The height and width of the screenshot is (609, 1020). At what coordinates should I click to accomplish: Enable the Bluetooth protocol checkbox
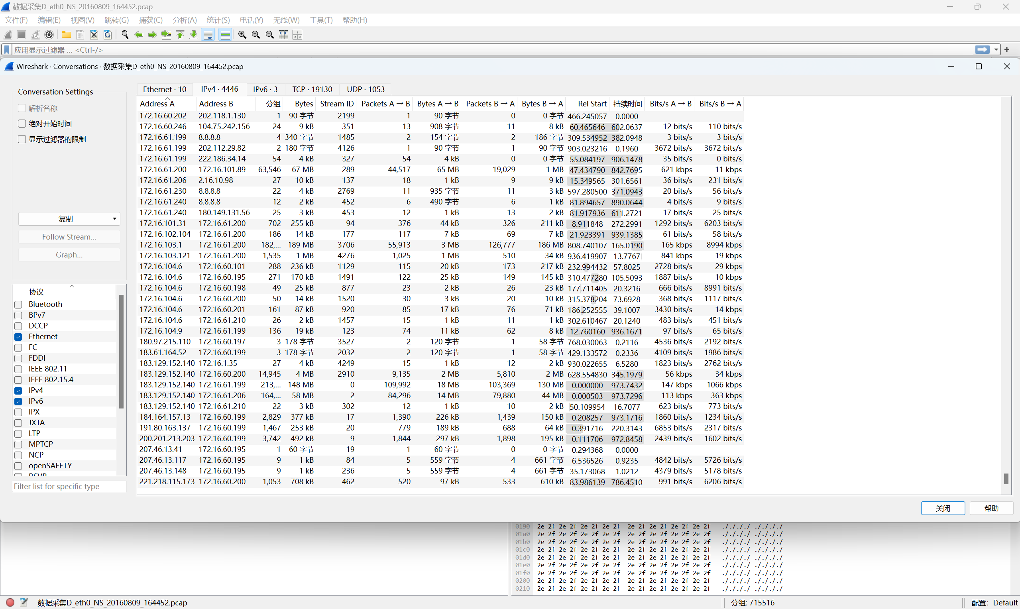pyautogui.click(x=18, y=304)
